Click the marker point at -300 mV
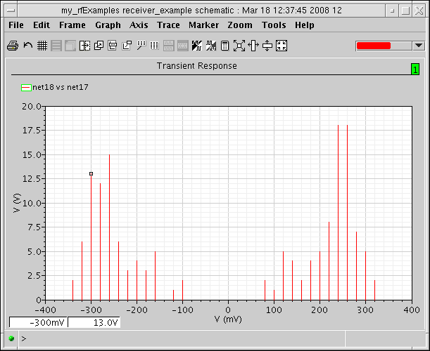430x351 pixels. pyautogui.click(x=91, y=173)
